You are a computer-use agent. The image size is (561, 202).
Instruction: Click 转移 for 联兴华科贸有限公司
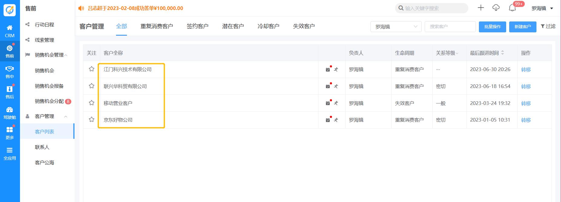(526, 86)
